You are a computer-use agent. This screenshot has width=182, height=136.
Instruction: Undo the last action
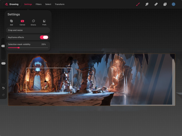[3, 88]
